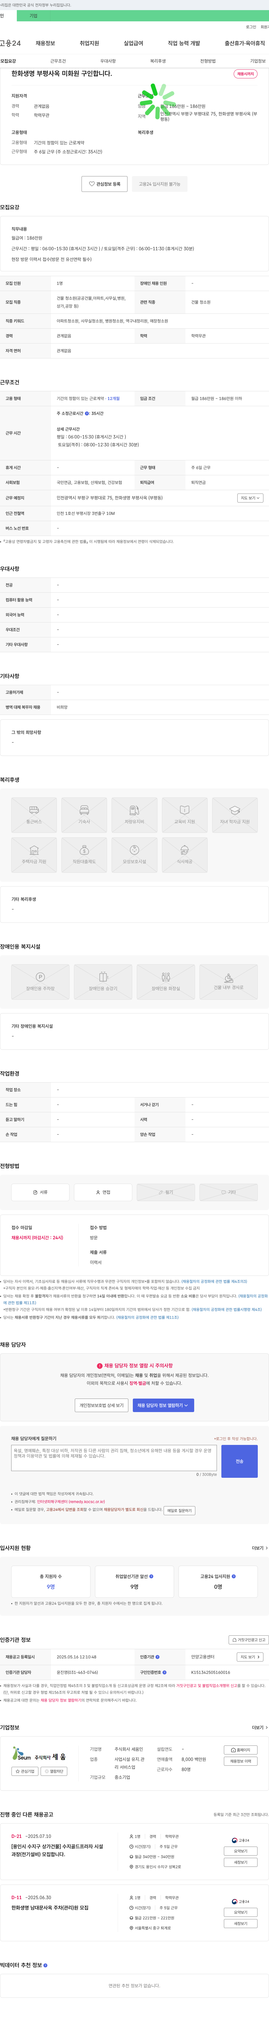This screenshot has width=269, height=2023.
Task: Click the 필기 screening method box
Action: (x=166, y=1192)
